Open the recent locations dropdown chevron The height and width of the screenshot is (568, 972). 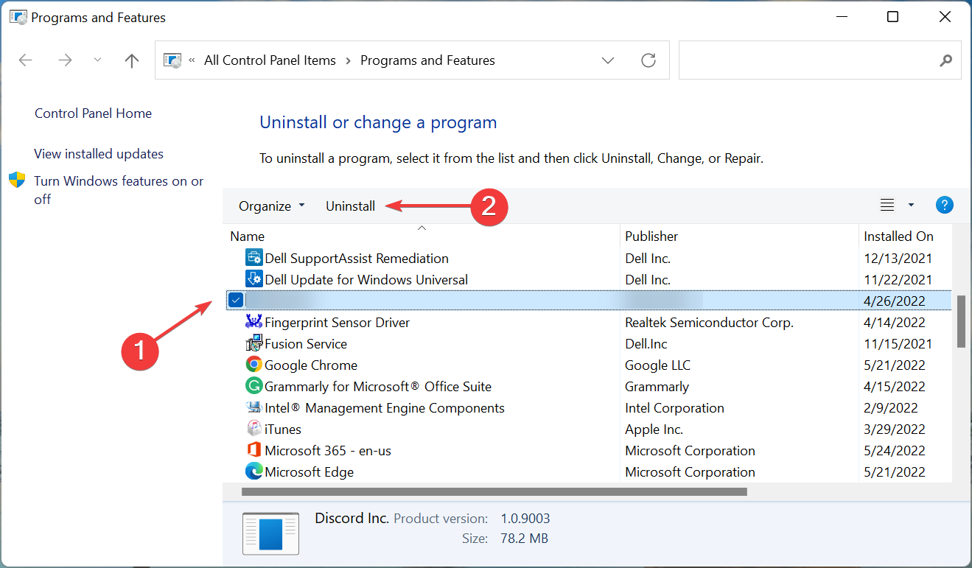[x=98, y=60]
